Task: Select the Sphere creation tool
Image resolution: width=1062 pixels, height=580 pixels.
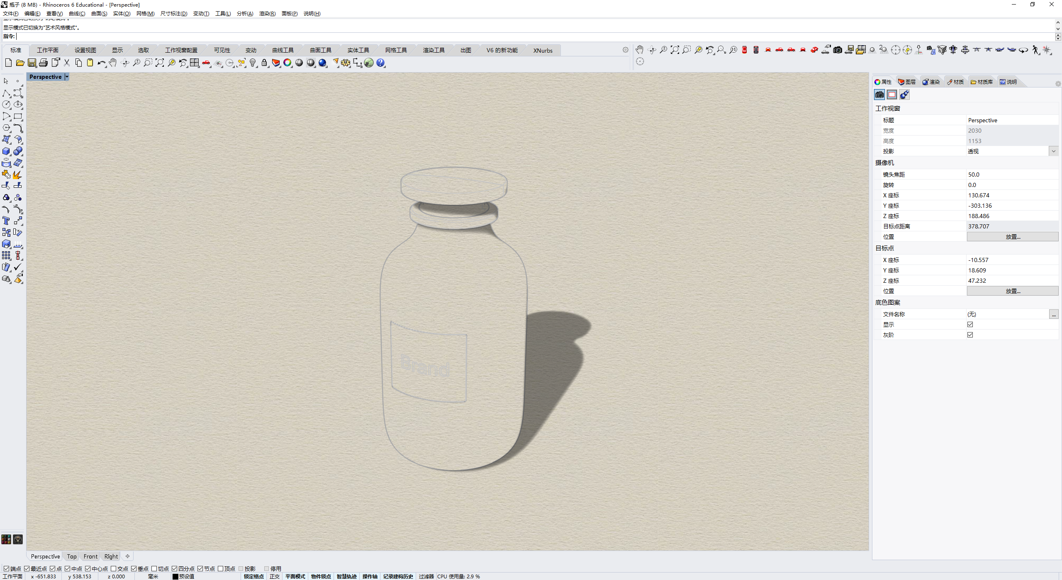Action: point(18,151)
